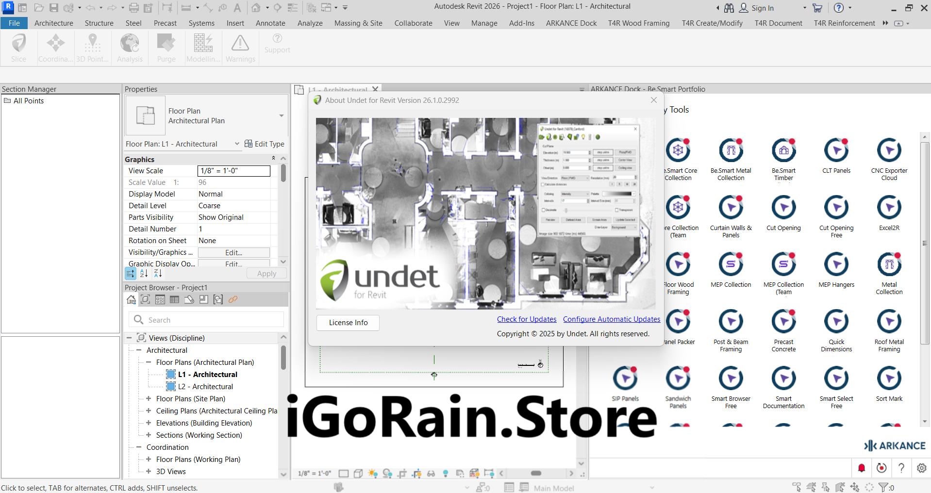Switch to the ARKANCE Dock tab
Screen dimensions: 931x493
(571, 23)
